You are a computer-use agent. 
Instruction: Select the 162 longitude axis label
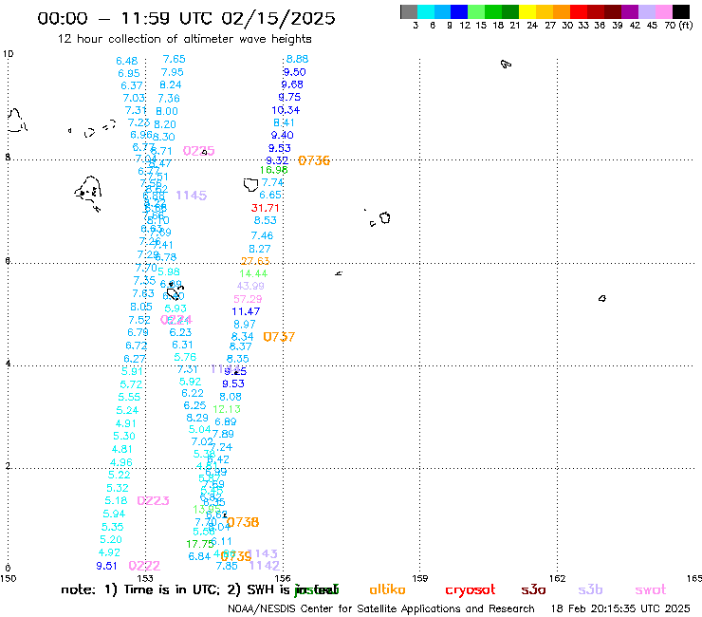[558, 578]
